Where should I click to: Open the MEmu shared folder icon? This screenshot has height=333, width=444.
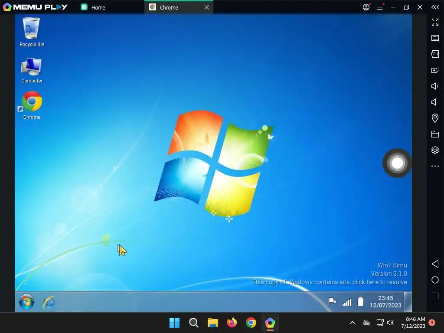pos(435,134)
